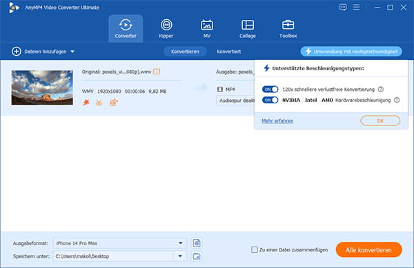Click the Alle konvertieren button
The width and height of the screenshot is (414, 268).
[x=369, y=250]
